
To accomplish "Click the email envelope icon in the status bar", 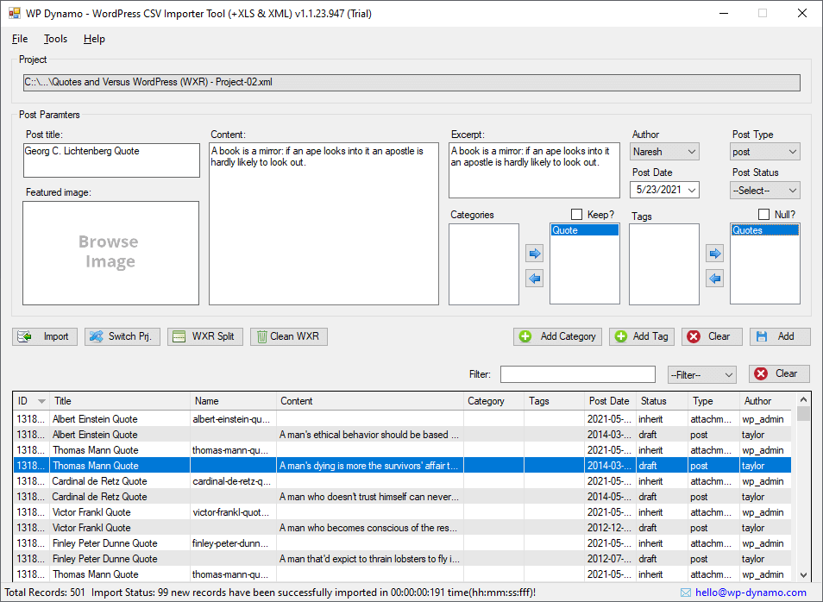I will point(686,593).
